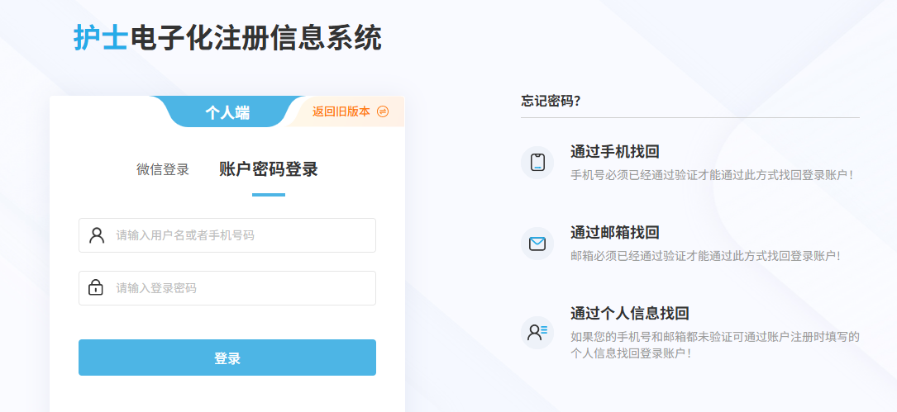Switch to 账户密码登录 tab

[268, 169]
